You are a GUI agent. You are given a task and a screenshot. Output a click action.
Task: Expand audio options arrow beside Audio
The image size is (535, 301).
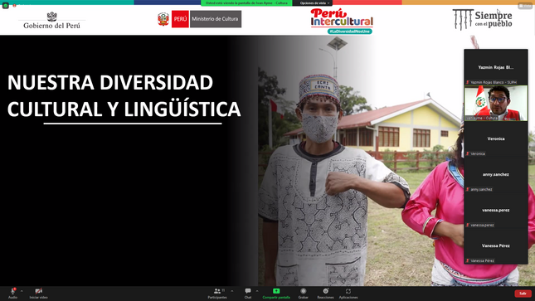click(x=22, y=291)
